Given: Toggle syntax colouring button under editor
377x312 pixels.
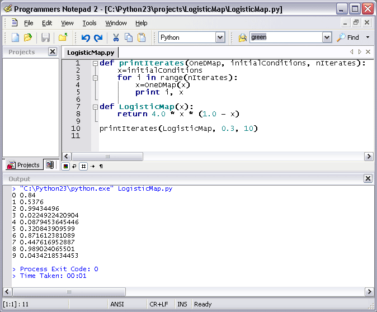Looking at the screenshot, I should [x=65, y=166].
